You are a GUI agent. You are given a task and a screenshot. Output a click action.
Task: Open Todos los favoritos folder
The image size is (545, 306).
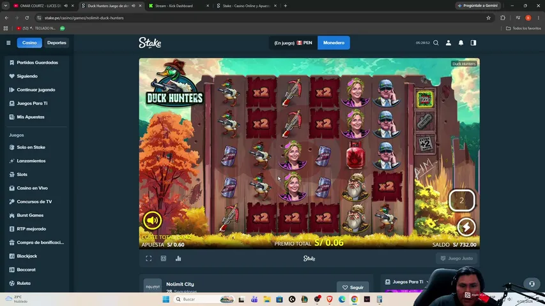[523, 28]
